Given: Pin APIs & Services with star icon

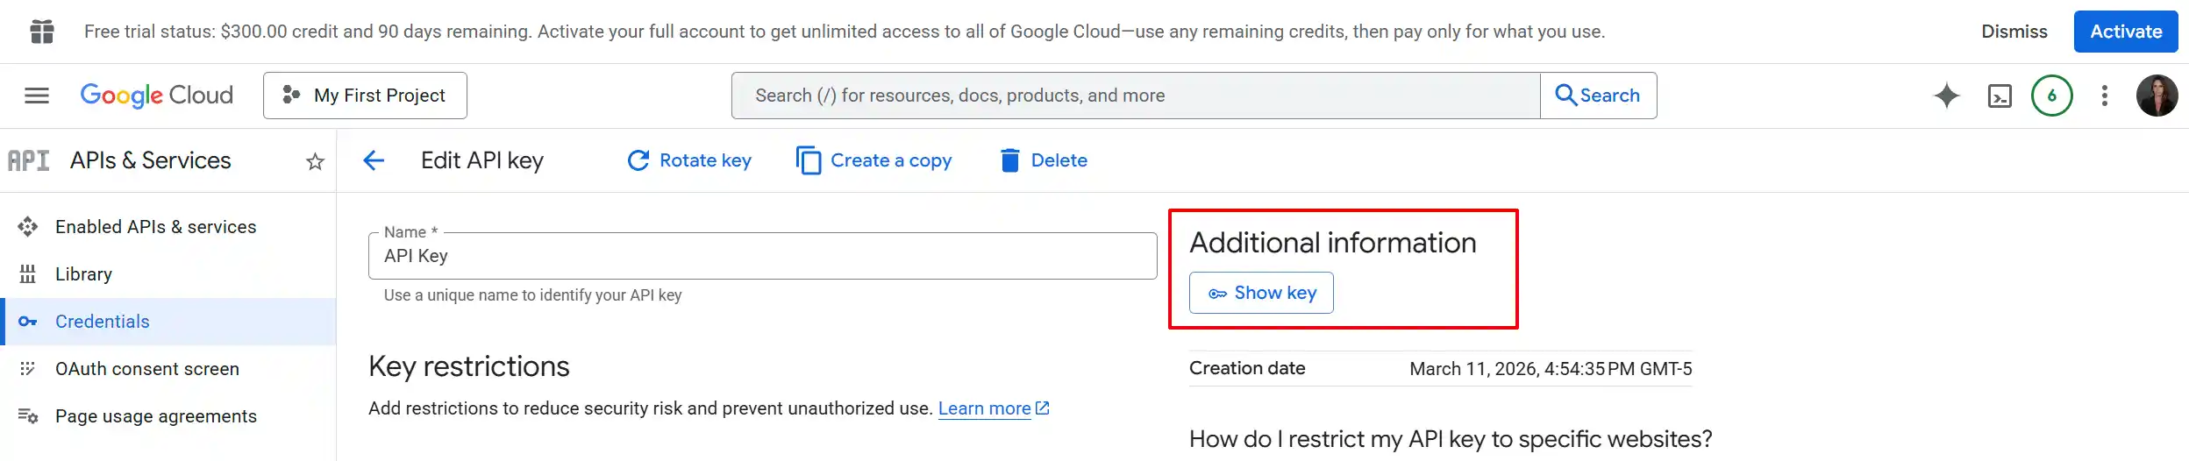Looking at the screenshot, I should click(x=315, y=161).
